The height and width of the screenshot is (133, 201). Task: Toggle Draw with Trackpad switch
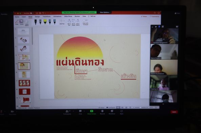click(x=85, y=21)
